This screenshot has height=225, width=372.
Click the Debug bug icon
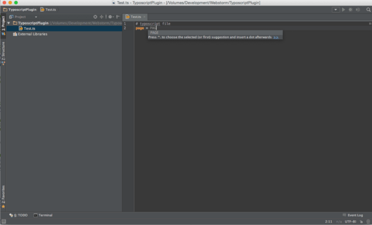pyautogui.click(x=350, y=10)
